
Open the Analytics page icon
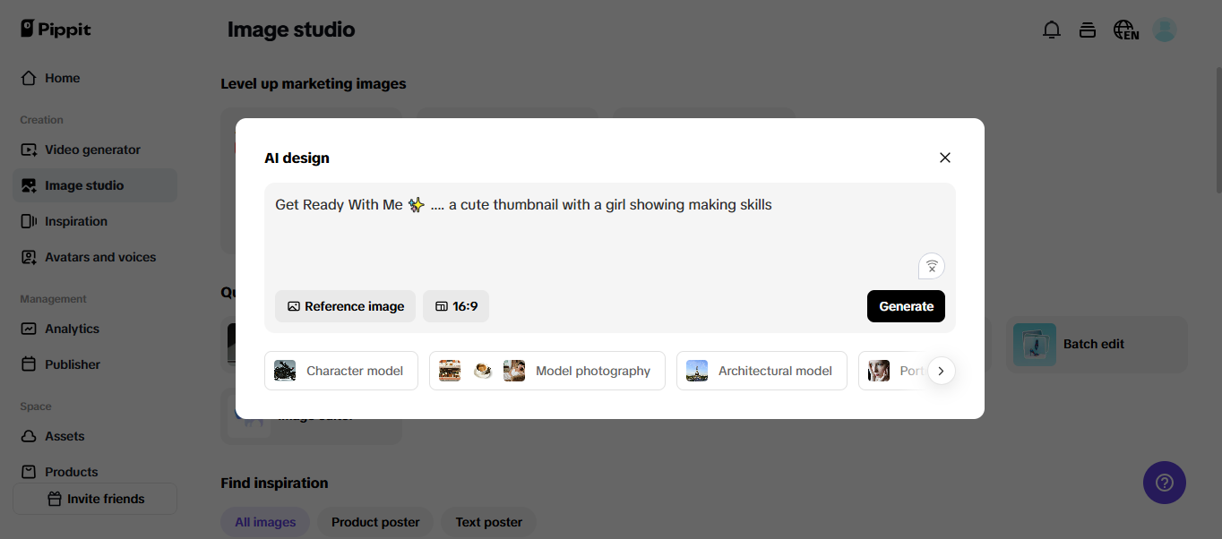click(x=29, y=329)
